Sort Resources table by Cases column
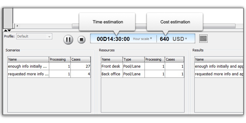This screenshot has width=246, height=123. (174, 59)
